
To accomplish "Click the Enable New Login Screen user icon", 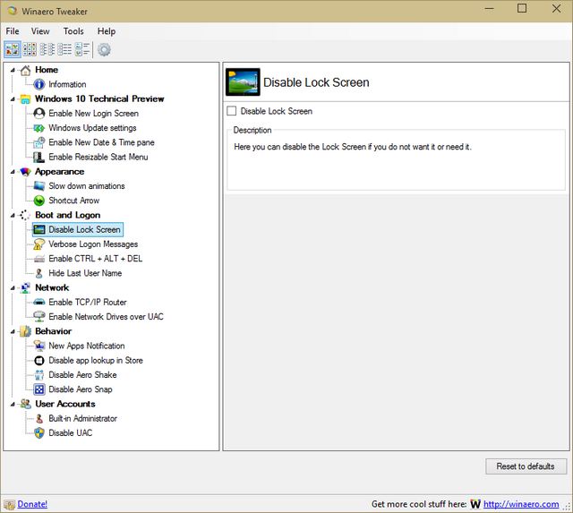I will click(x=39, y=114).
